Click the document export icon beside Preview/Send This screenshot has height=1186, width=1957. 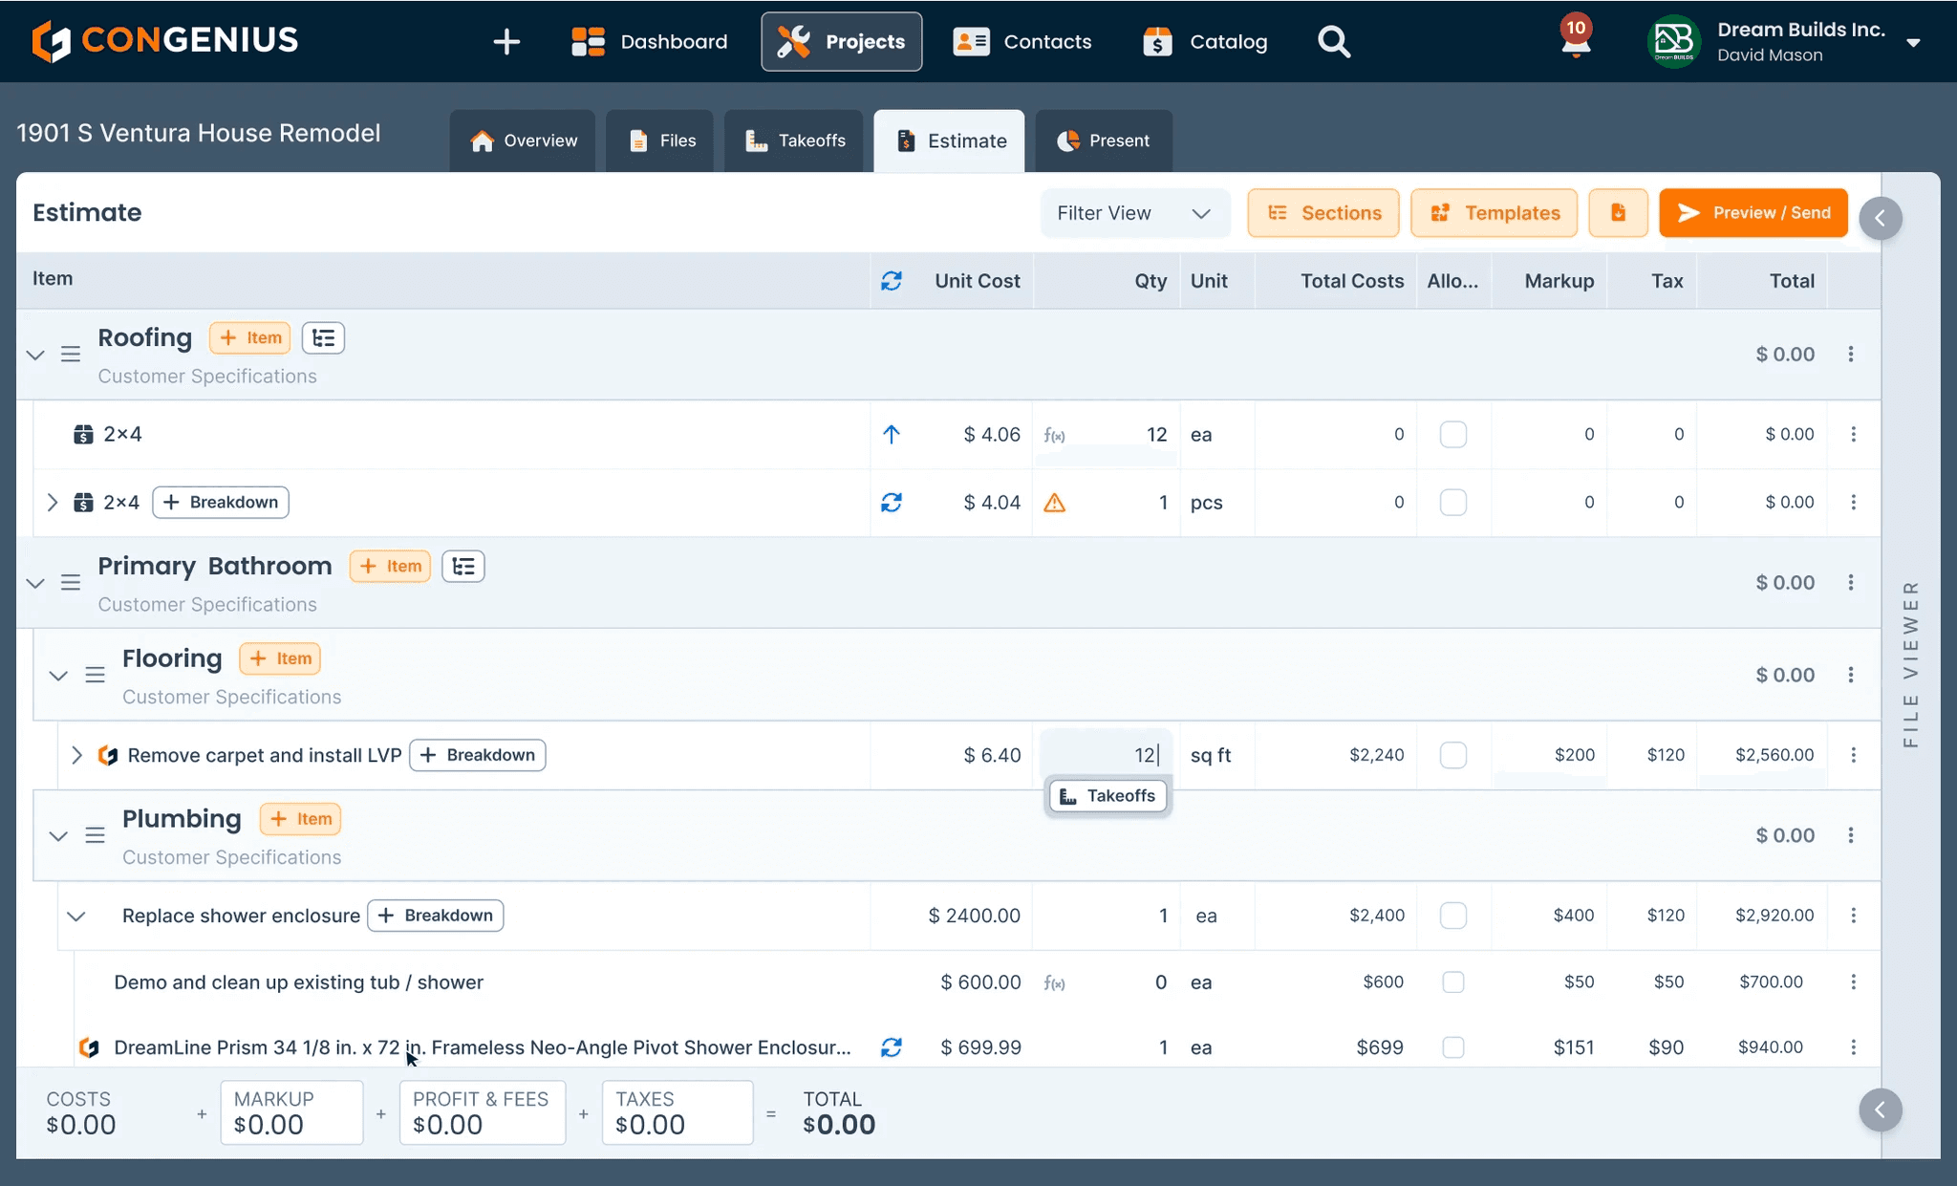(x=1618, y=212)
